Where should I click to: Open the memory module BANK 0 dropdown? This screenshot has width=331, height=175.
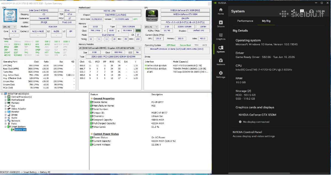[x=110, y=48]
